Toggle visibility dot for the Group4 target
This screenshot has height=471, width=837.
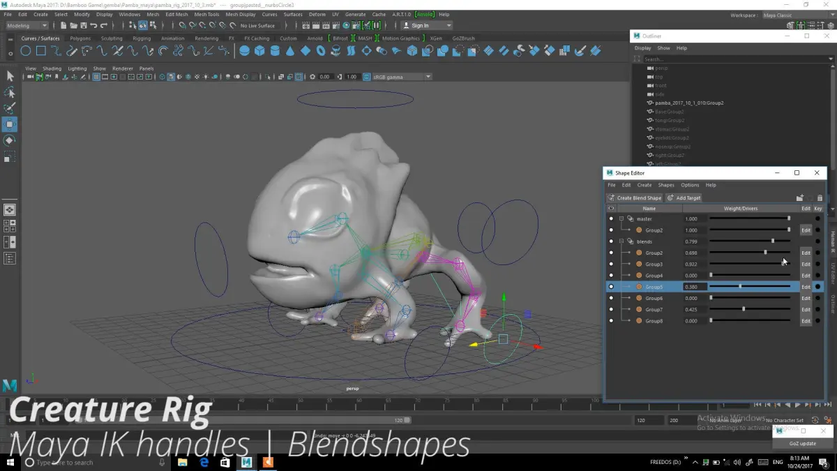coord(611,276)
